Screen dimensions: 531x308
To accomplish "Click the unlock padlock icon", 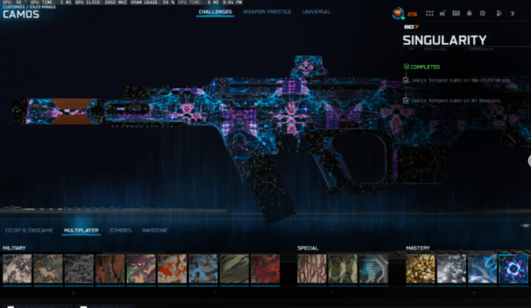I will coord(443,14).
